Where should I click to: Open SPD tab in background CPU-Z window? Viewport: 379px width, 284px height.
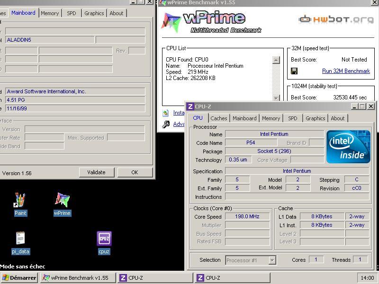[x=72, y=13]
